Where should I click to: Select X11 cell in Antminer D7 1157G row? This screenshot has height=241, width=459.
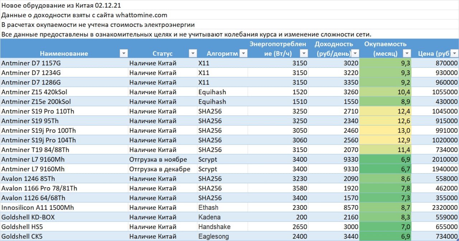click(223, 63)
